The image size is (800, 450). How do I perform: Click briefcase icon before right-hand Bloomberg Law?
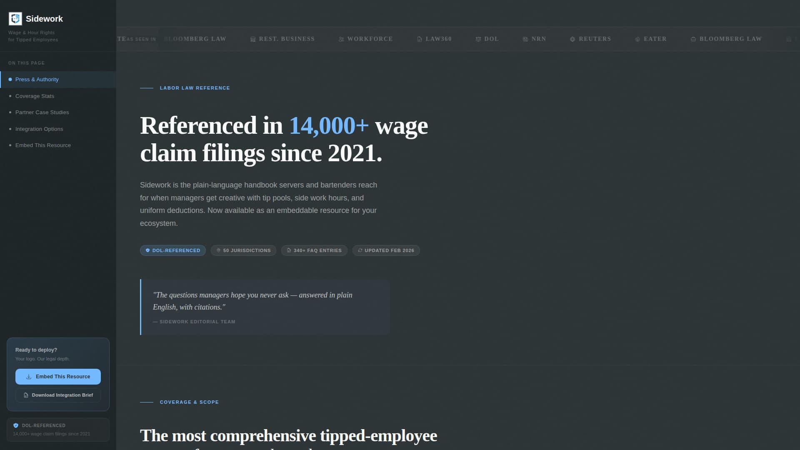tap(693, 39)
